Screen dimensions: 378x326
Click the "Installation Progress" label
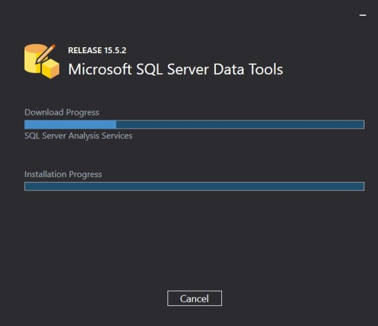click(63, 174)
